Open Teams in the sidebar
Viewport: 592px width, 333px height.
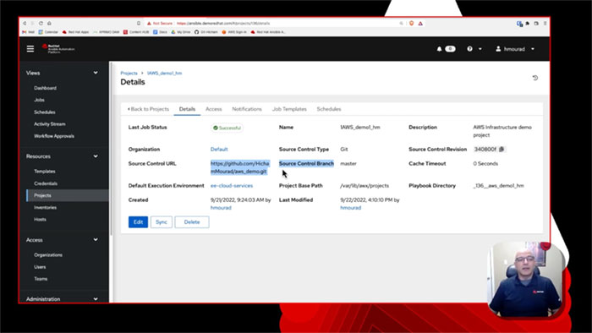41,279
